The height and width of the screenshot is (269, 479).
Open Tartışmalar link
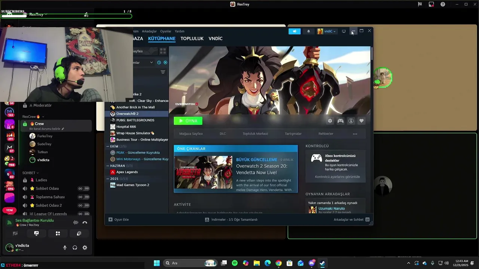293,134
